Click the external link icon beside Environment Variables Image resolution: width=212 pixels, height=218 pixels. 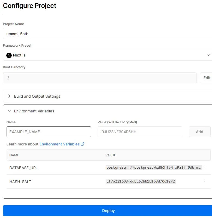pos(82,144)
